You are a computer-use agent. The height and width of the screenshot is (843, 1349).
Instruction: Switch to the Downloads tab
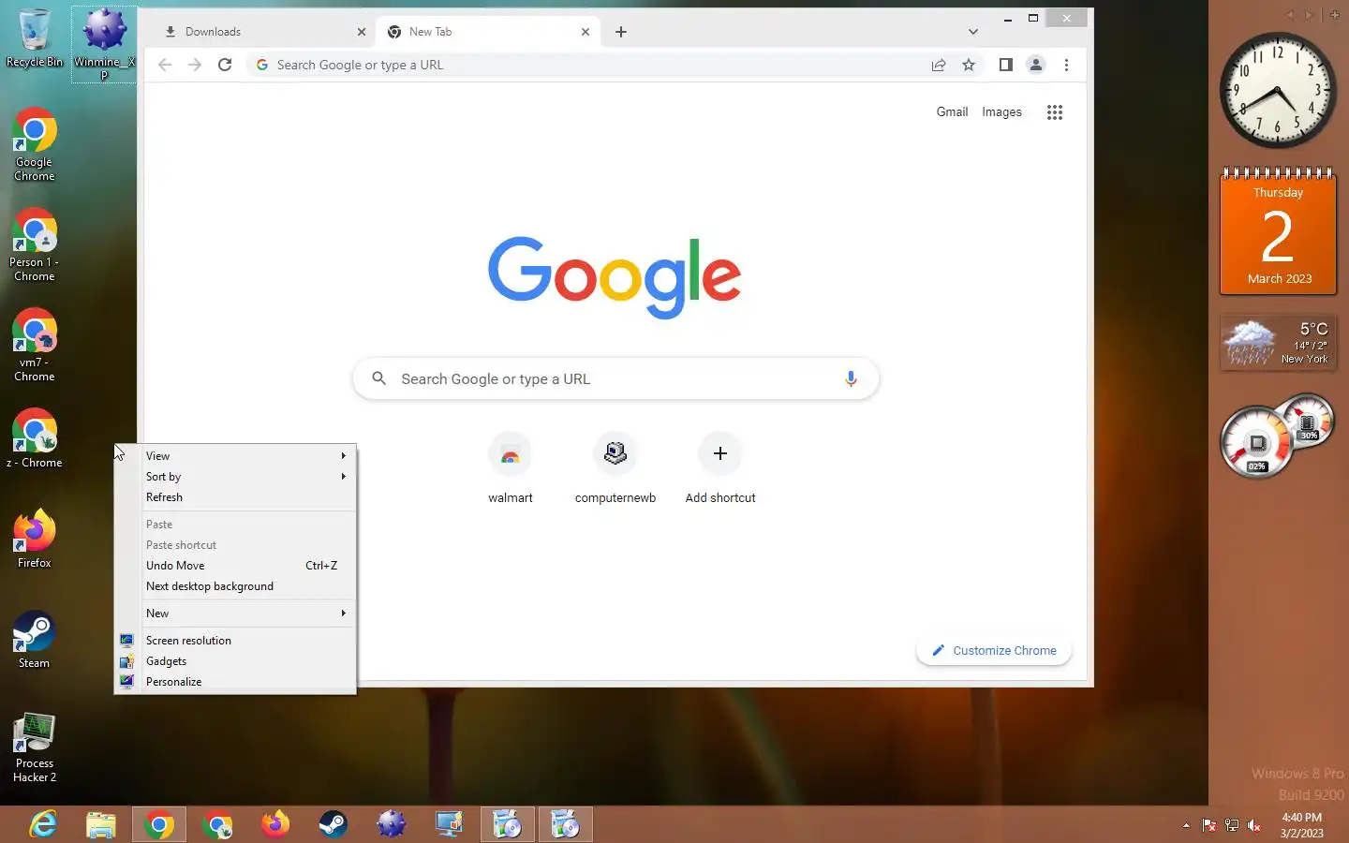pyautogui.click(x=263, y=32)
